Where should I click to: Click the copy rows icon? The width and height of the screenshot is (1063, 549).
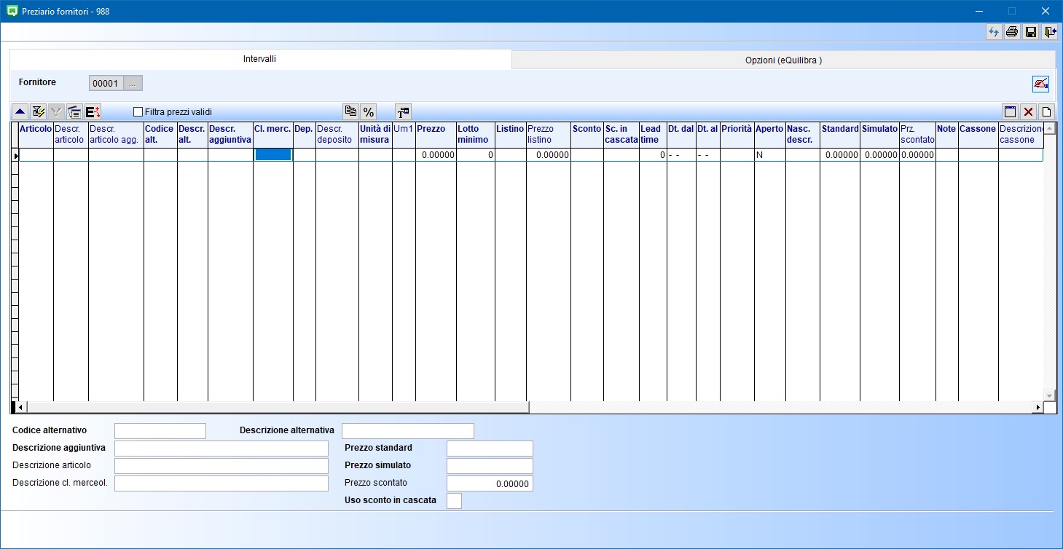[x=351, y=112]
